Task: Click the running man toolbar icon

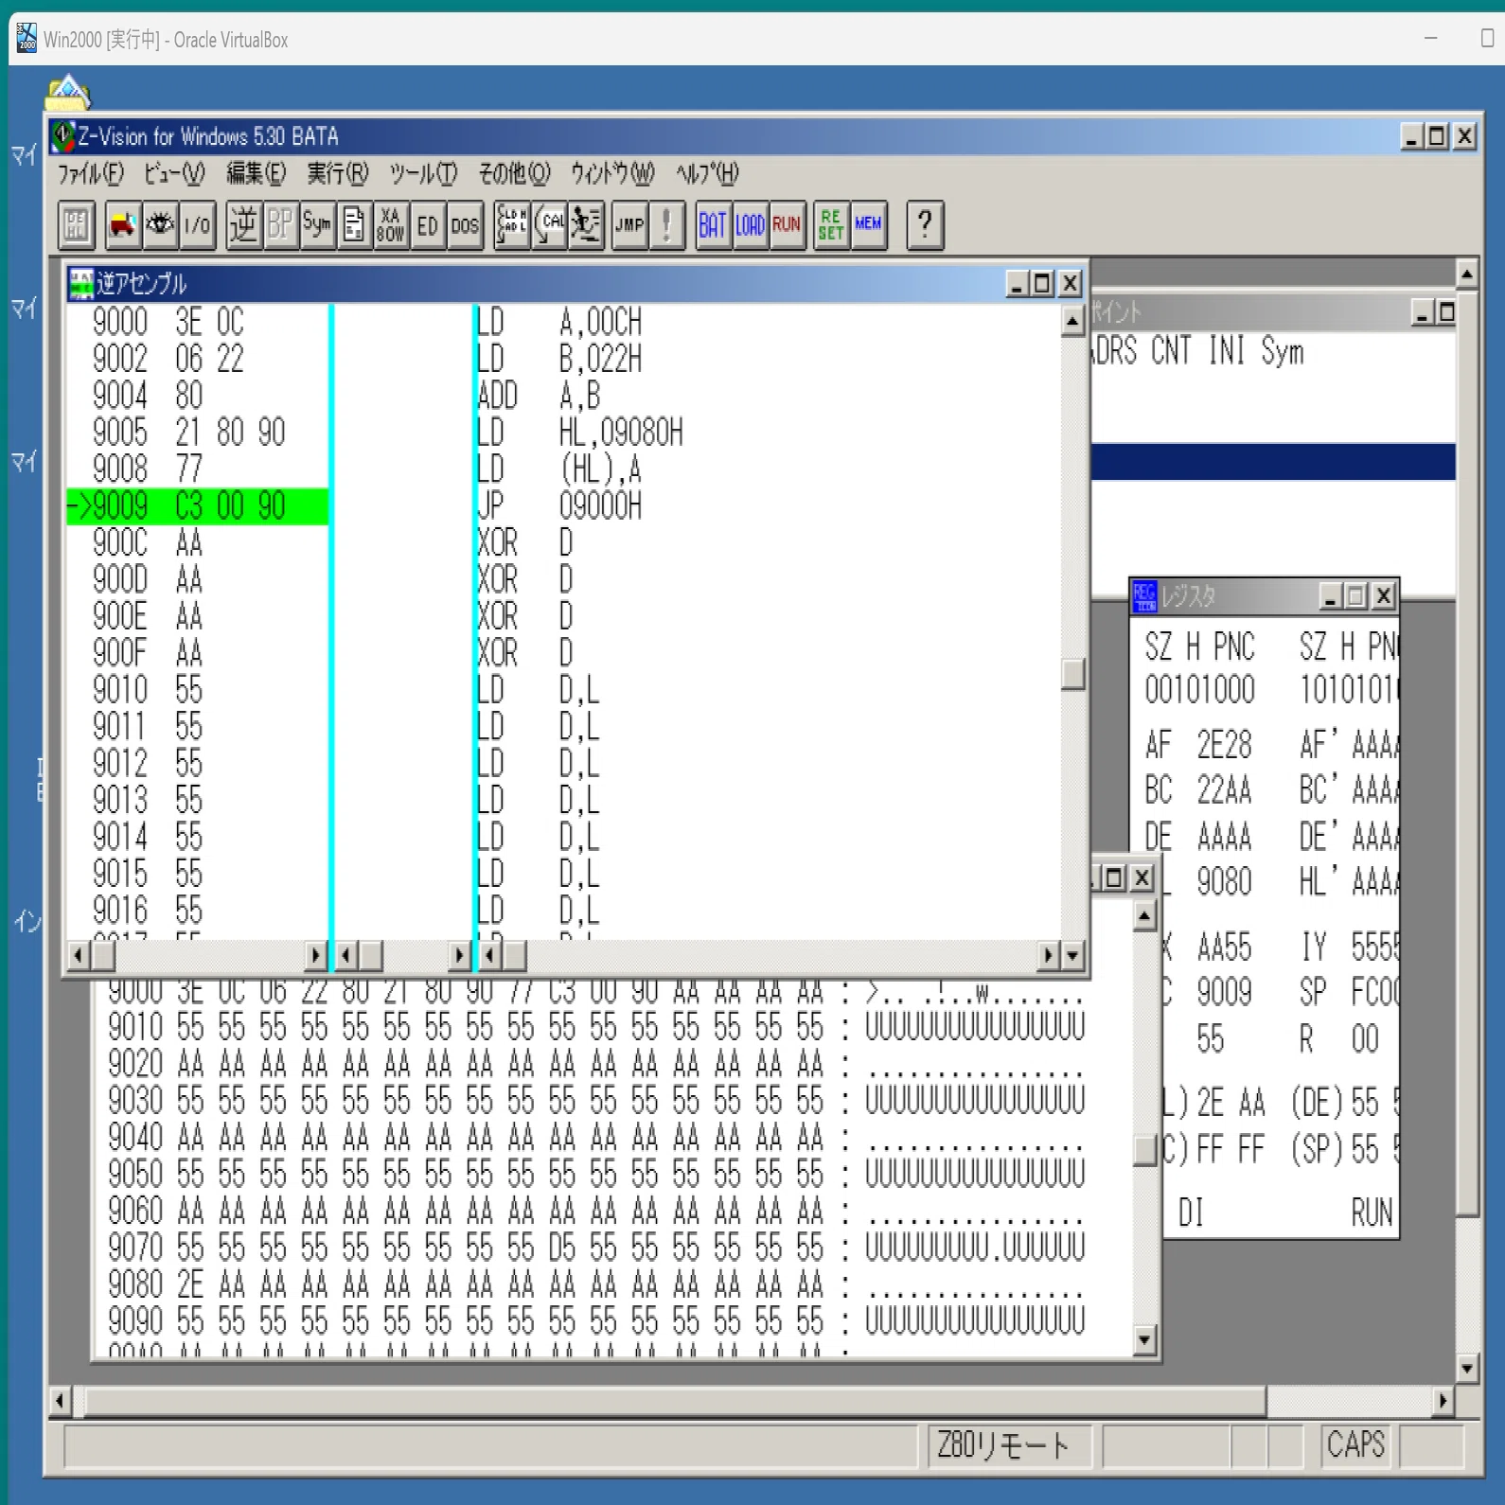Action: pyautogui.click(x=586, y=225)
